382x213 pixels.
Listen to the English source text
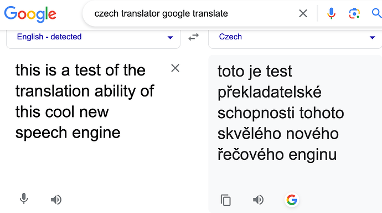[x=56, y=200]
